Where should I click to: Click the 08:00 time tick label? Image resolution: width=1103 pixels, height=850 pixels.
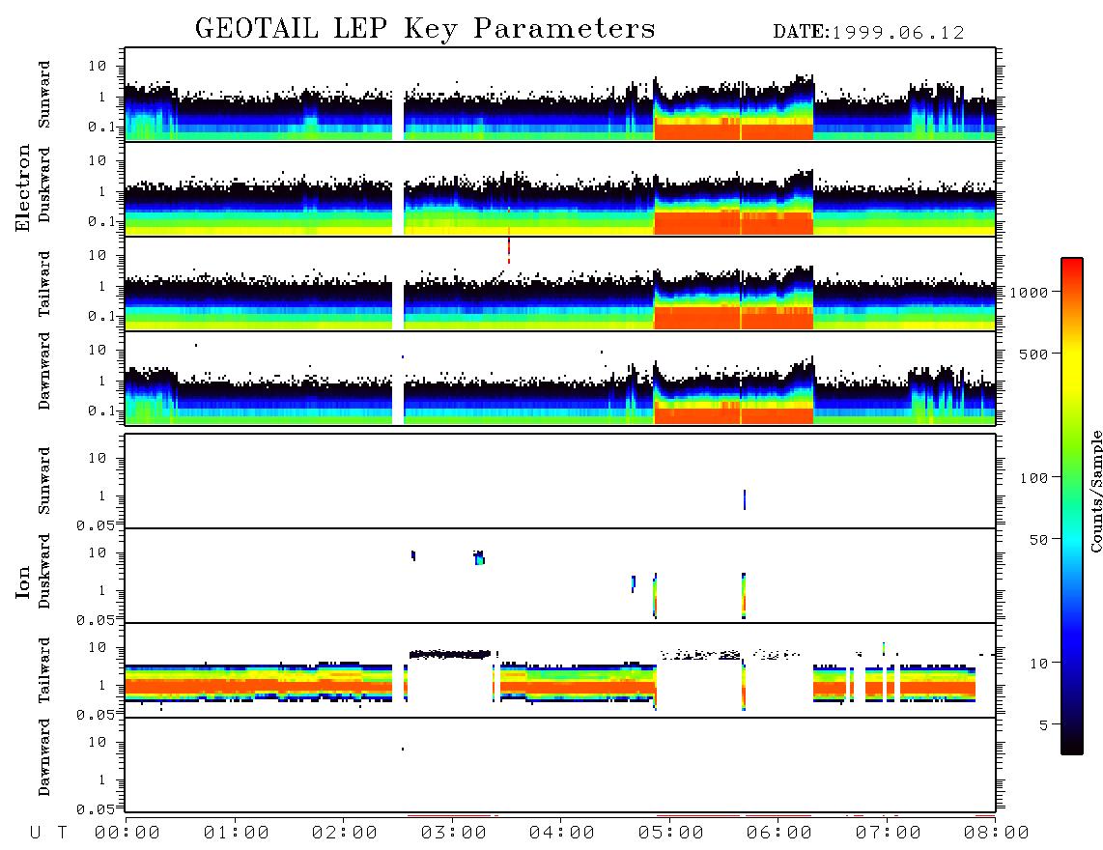996,834
